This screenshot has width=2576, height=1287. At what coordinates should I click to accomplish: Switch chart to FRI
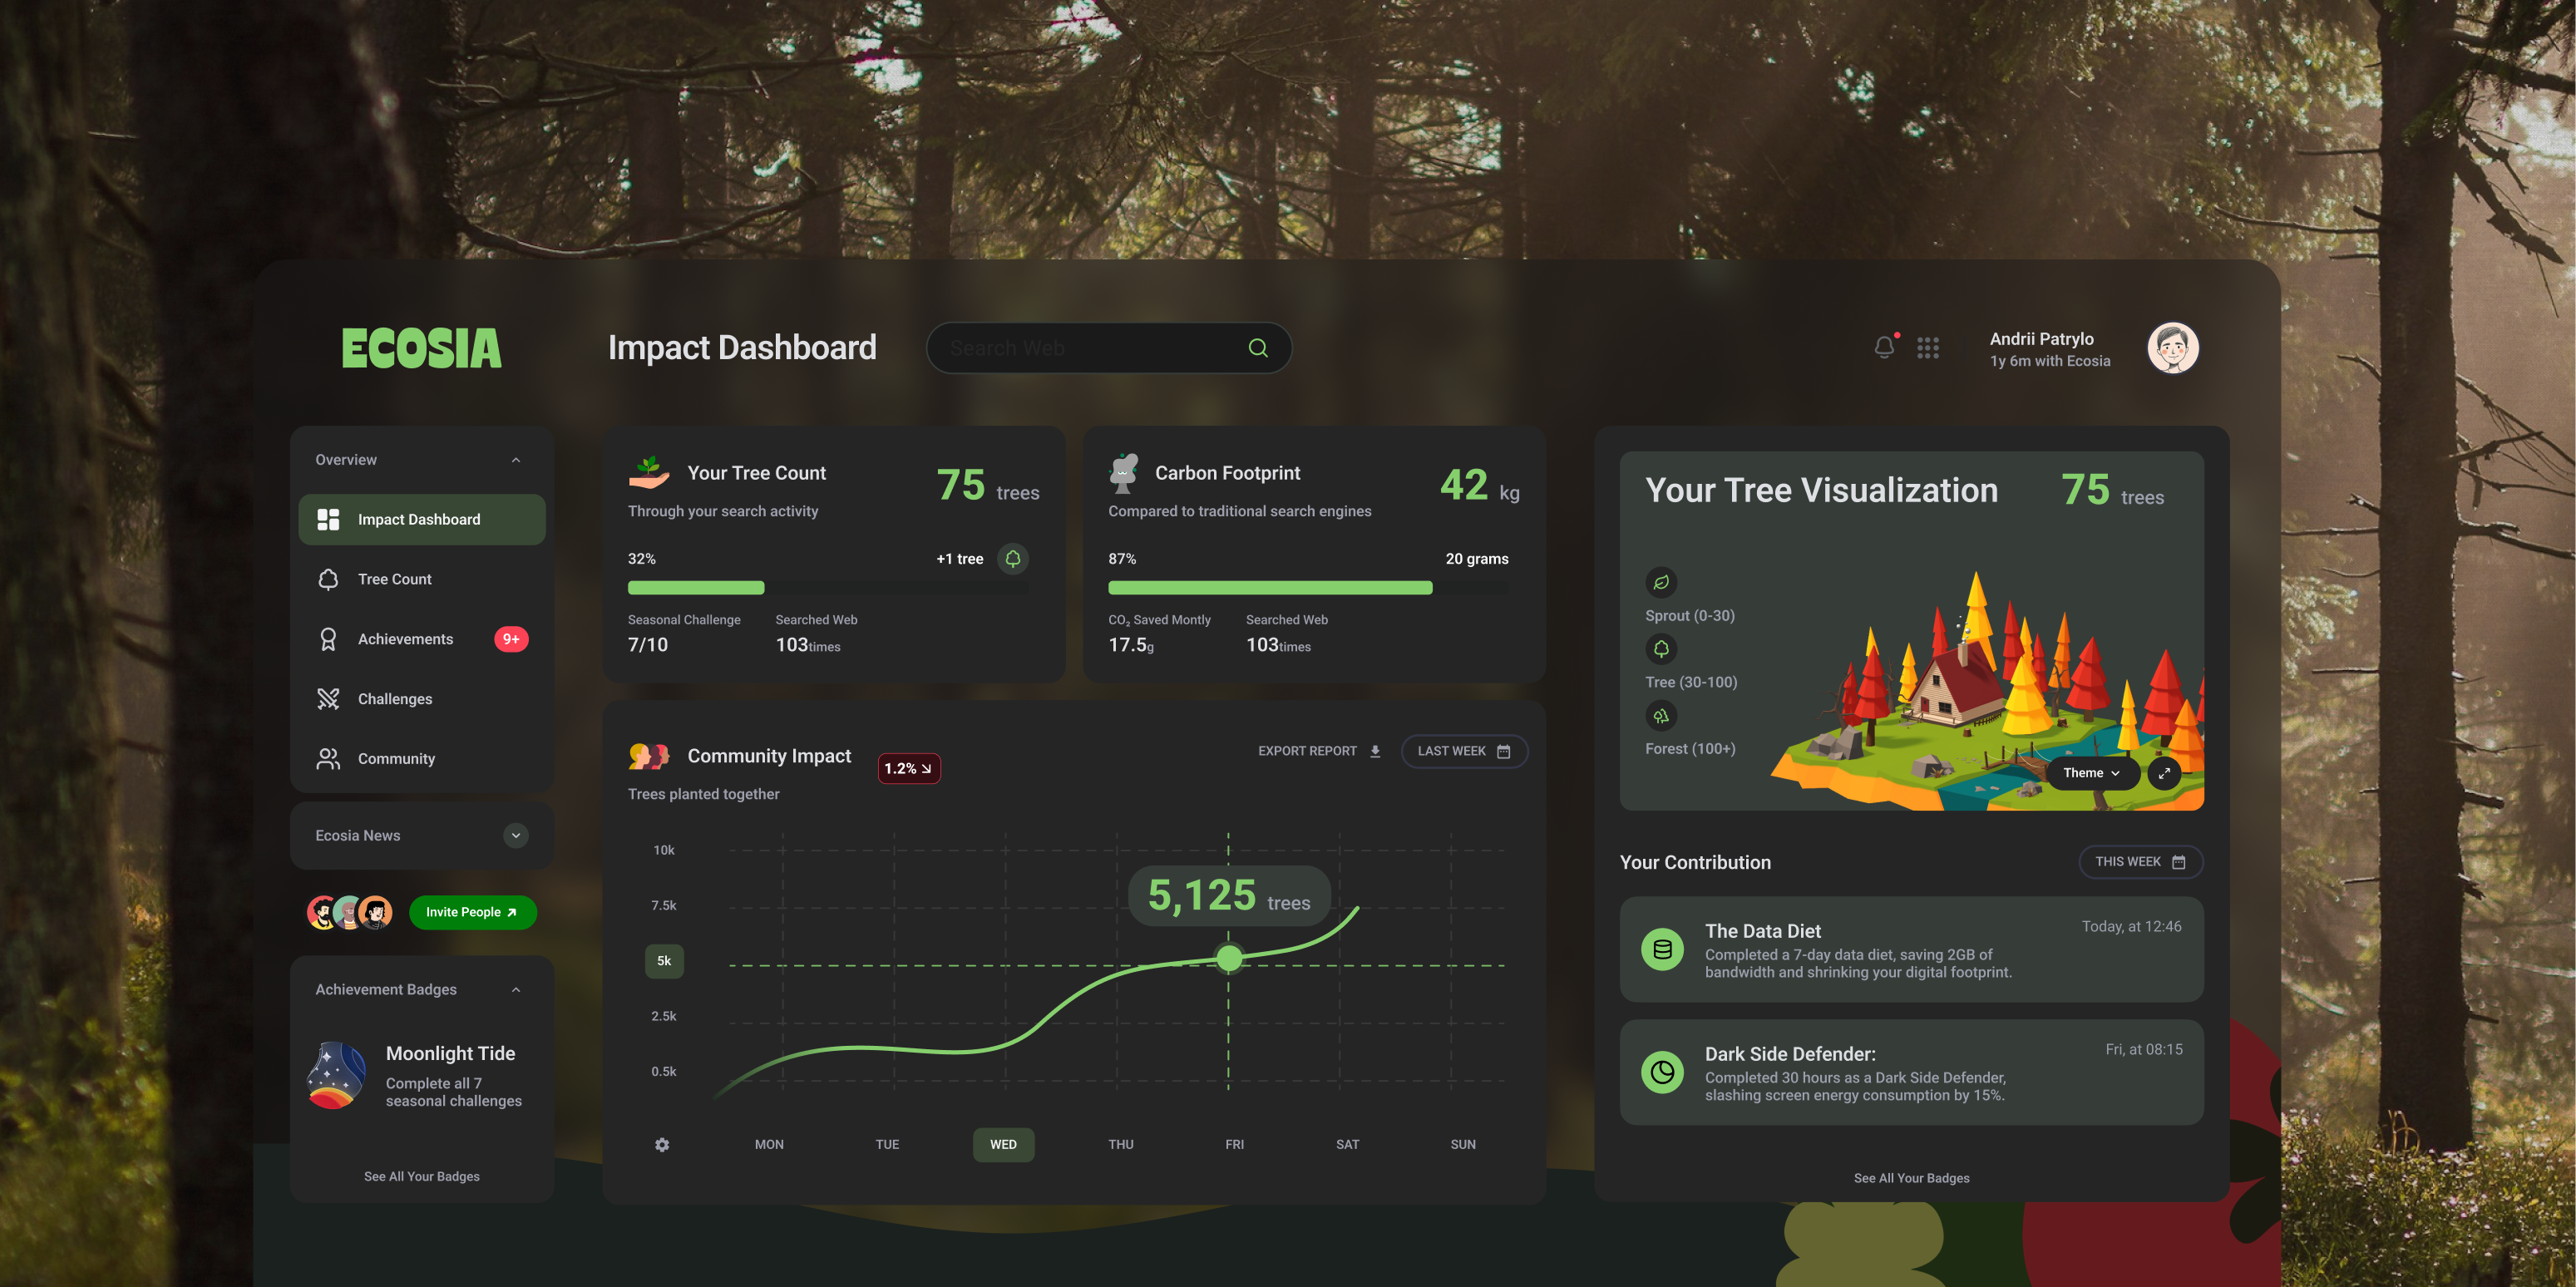coord(1234,1144)
